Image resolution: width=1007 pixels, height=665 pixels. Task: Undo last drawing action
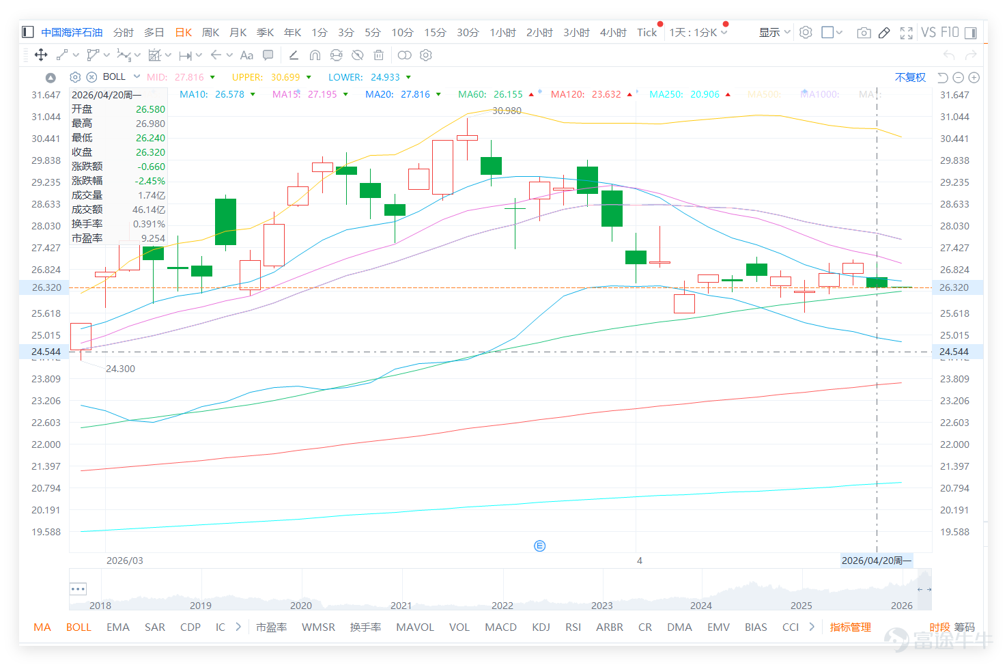click(949, 55)
